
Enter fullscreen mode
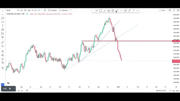click(x=174, y=10)
